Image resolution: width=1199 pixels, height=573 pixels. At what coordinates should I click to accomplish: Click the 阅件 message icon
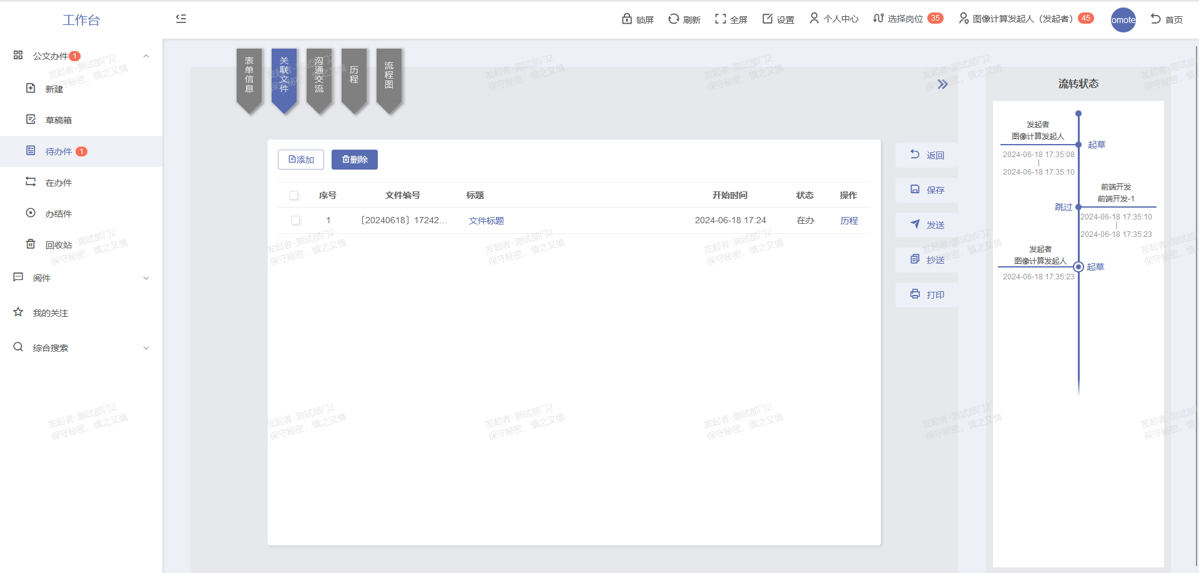(18, 277)
